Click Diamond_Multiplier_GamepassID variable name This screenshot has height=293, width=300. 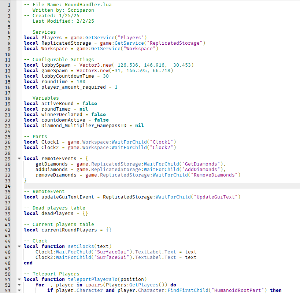(x=84, y=126)
